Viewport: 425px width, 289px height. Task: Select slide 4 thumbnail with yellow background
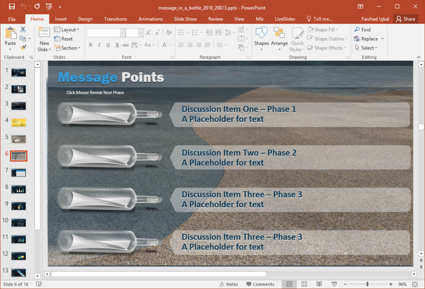tap(19, 122)
